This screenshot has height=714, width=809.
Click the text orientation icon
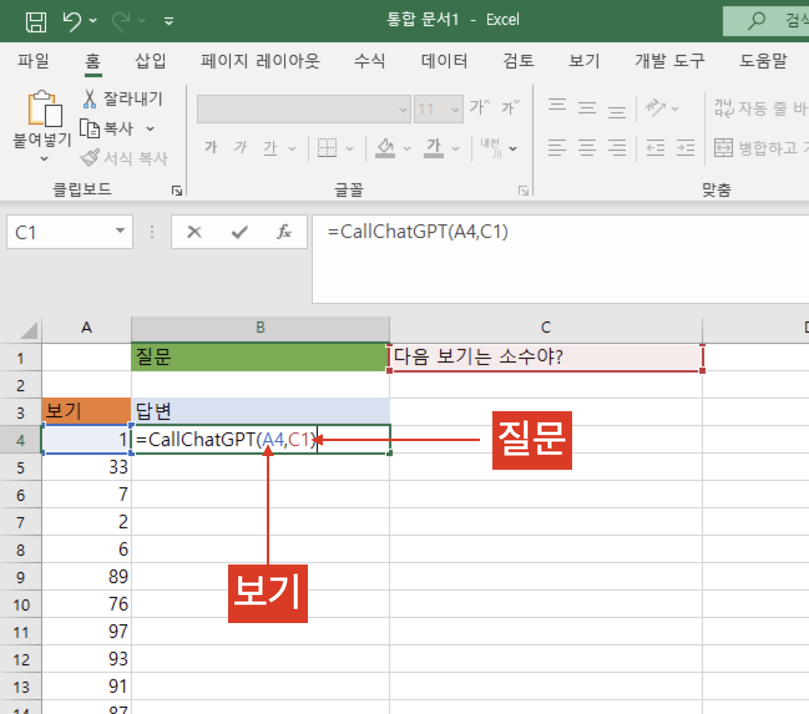(x=655, y=107)
